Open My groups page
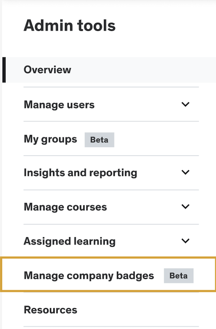The height and width of the screenshot is (329, 216). click(50, 139)
